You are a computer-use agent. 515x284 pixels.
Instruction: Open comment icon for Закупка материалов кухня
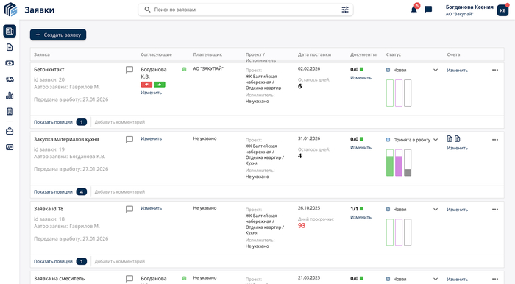coord(129,139)
